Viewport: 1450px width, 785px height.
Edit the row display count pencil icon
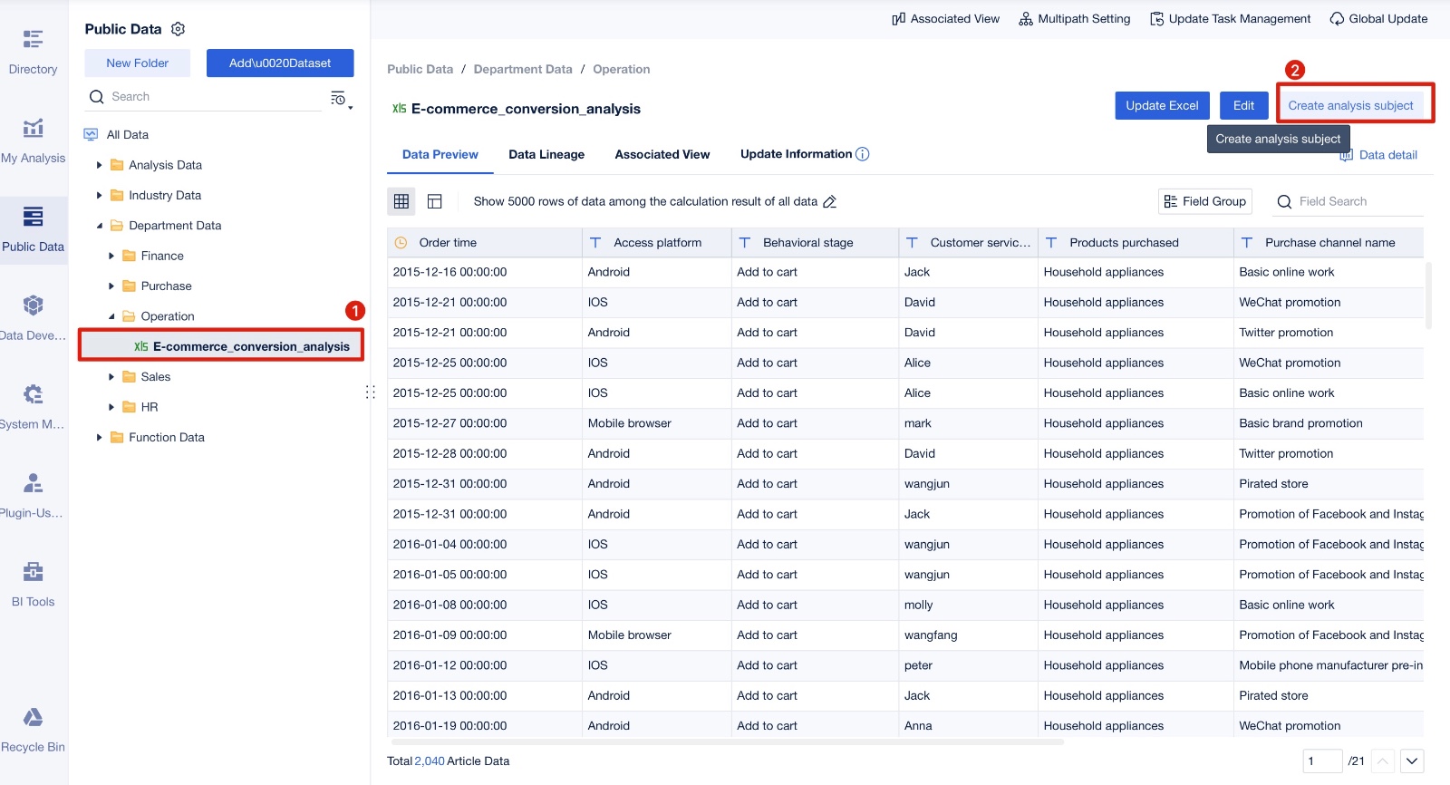coord(829,202)
